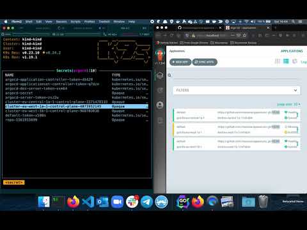Open Zoom from the dock
The image size is (307, 230).
click(x=117, y=201)
